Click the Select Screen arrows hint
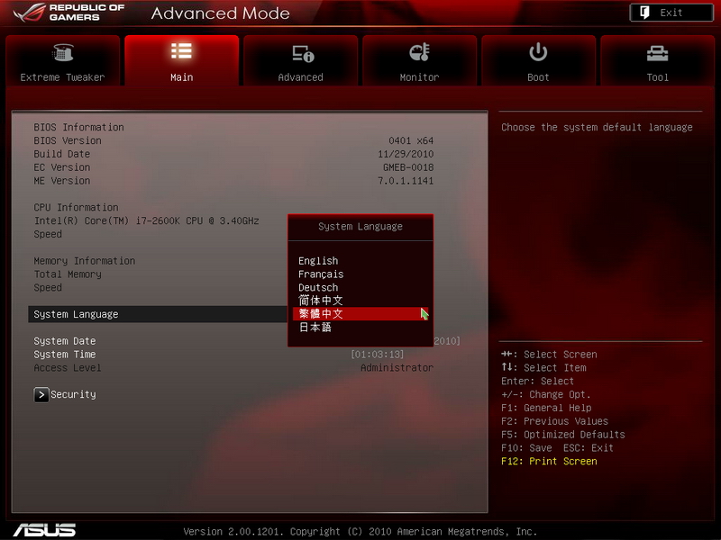721x540 pixels. tap(549, 355)
